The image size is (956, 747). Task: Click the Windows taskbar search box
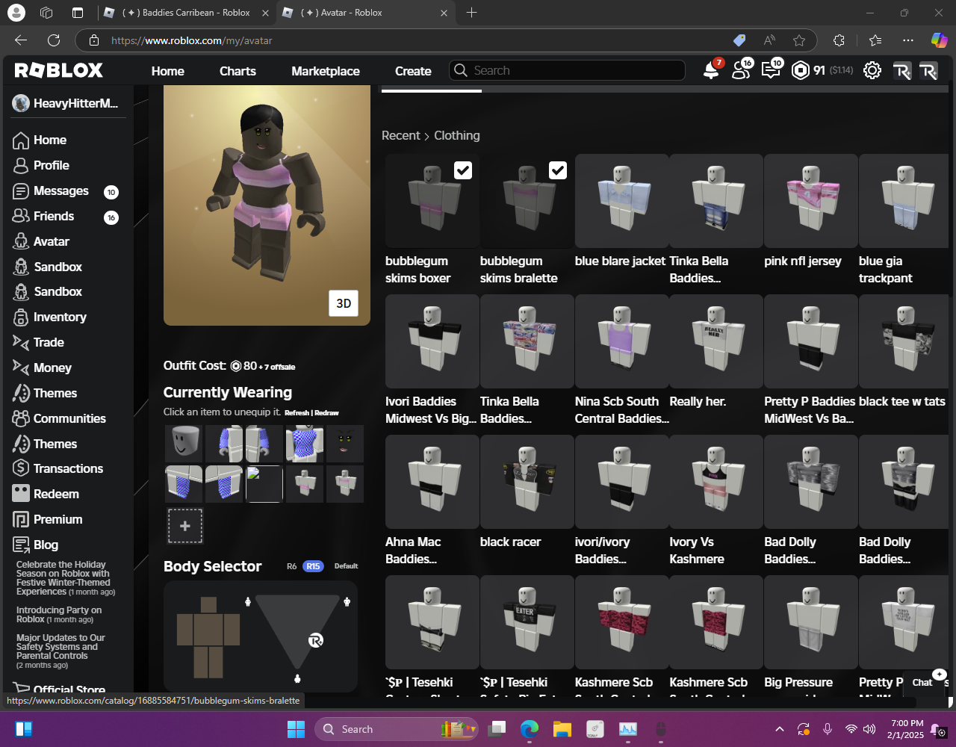(x=396, y=729)
